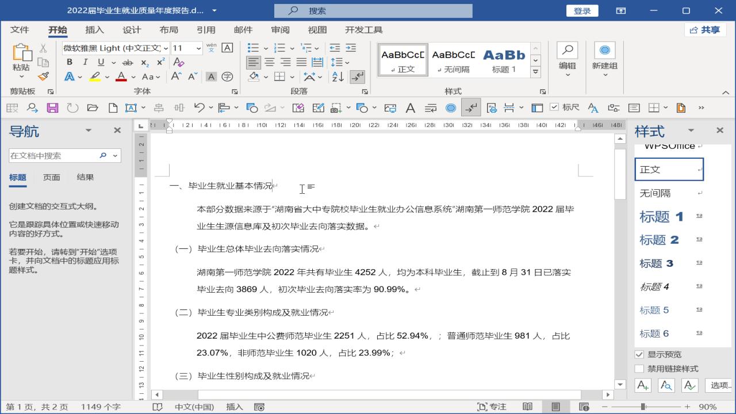Select the 页面 tab in navigation pane
This screenshot has width=736, height=414.
point(52,177)
